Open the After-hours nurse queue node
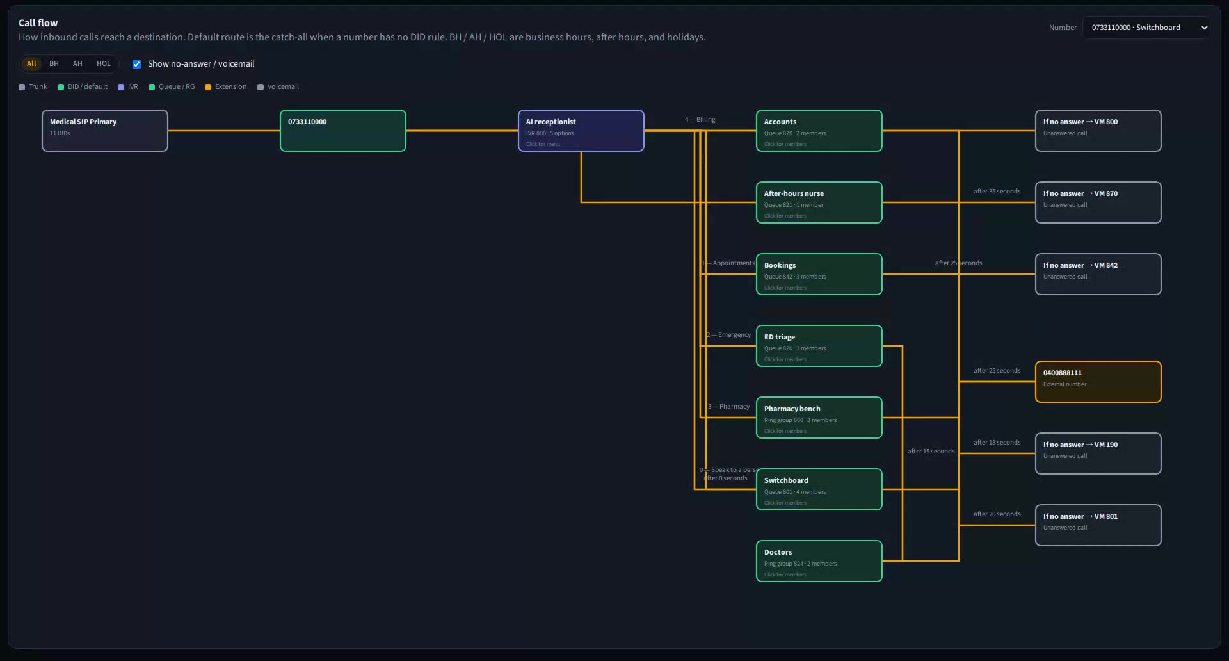The image size is (1229, 661). tap(819, 202)
